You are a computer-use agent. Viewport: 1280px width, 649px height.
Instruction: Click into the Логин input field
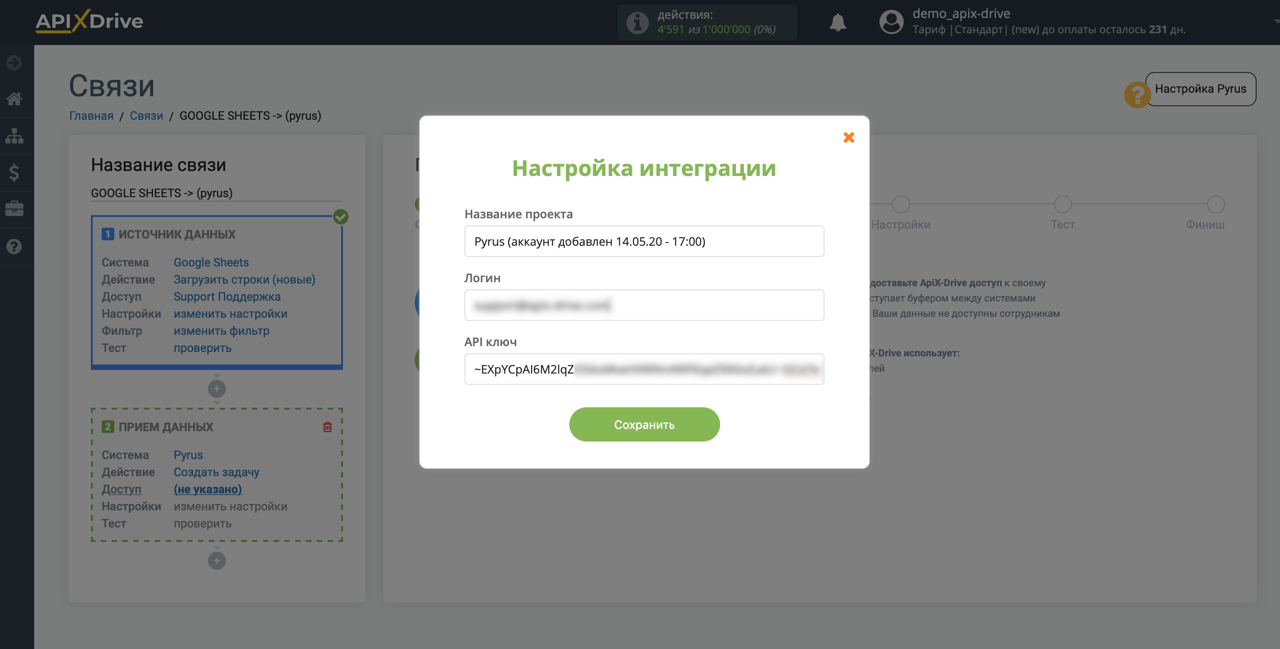(x=644, y=305)
